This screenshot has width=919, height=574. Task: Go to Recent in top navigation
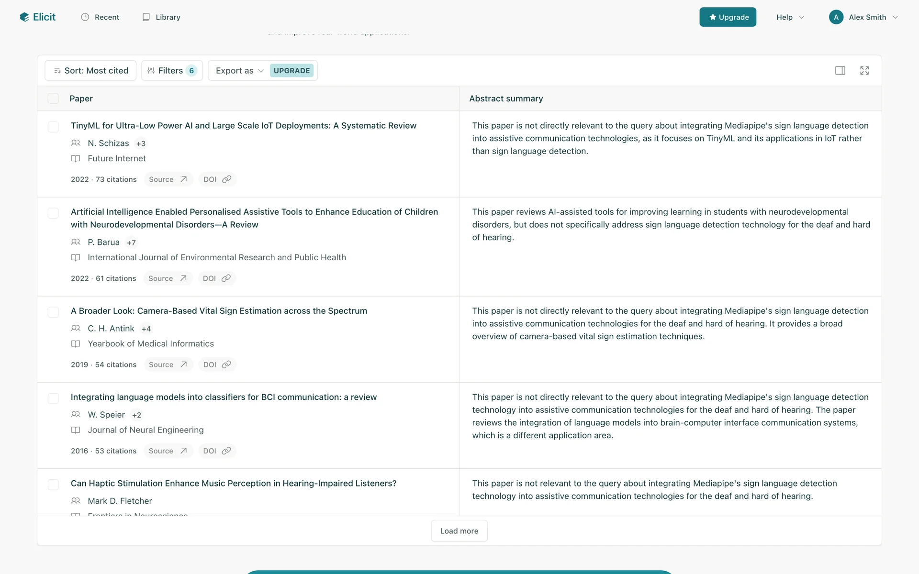[100, 17]
